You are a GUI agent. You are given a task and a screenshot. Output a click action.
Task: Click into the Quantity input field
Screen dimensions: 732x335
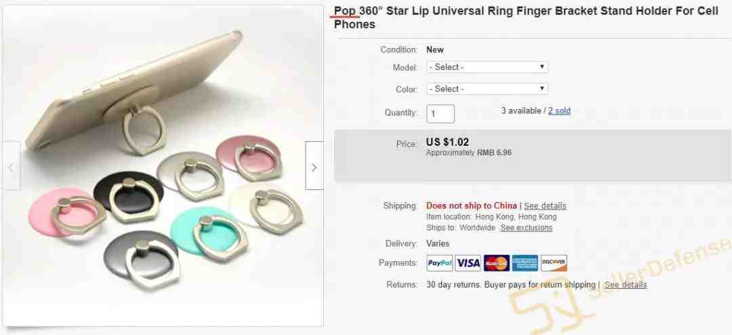pyautogui.click(x=441, y=113)
